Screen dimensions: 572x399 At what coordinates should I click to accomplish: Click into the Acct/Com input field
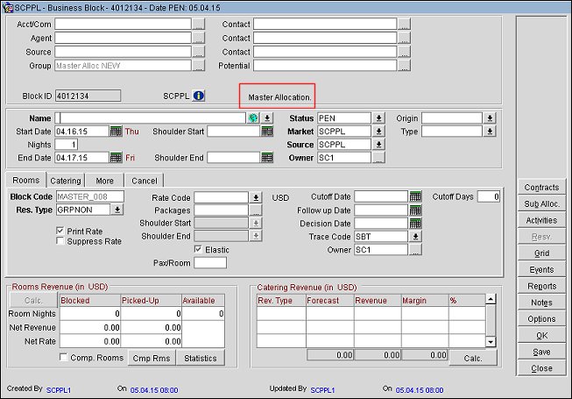click(x=123, y=25)
